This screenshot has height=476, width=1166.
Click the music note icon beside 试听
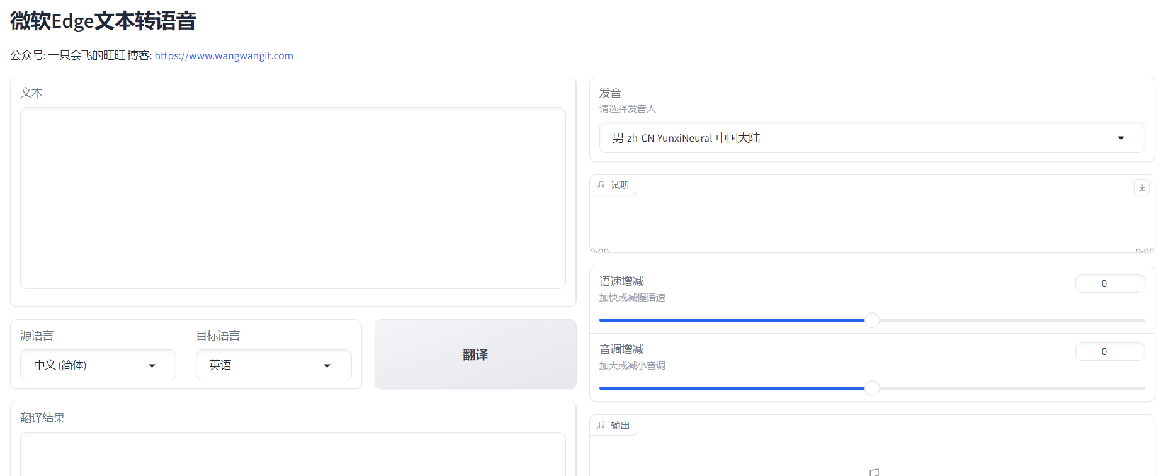click(x=601, y=184)
